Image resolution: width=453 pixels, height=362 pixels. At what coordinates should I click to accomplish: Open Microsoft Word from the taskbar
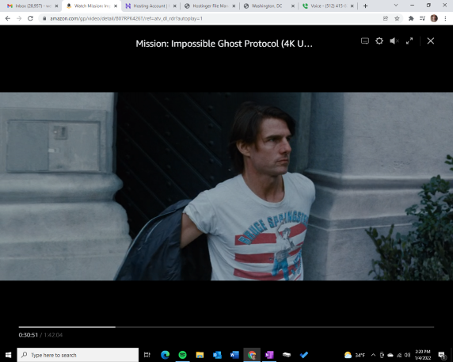click(234, 355)
